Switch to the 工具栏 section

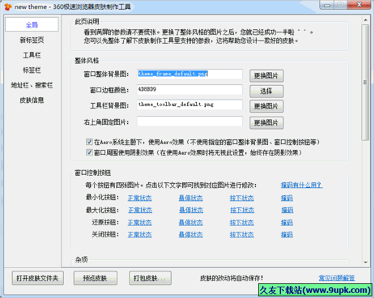(32, 55)
